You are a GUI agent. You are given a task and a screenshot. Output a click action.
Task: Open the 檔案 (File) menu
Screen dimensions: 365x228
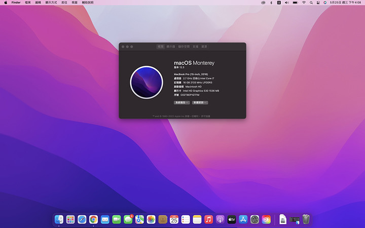(28, 3)
